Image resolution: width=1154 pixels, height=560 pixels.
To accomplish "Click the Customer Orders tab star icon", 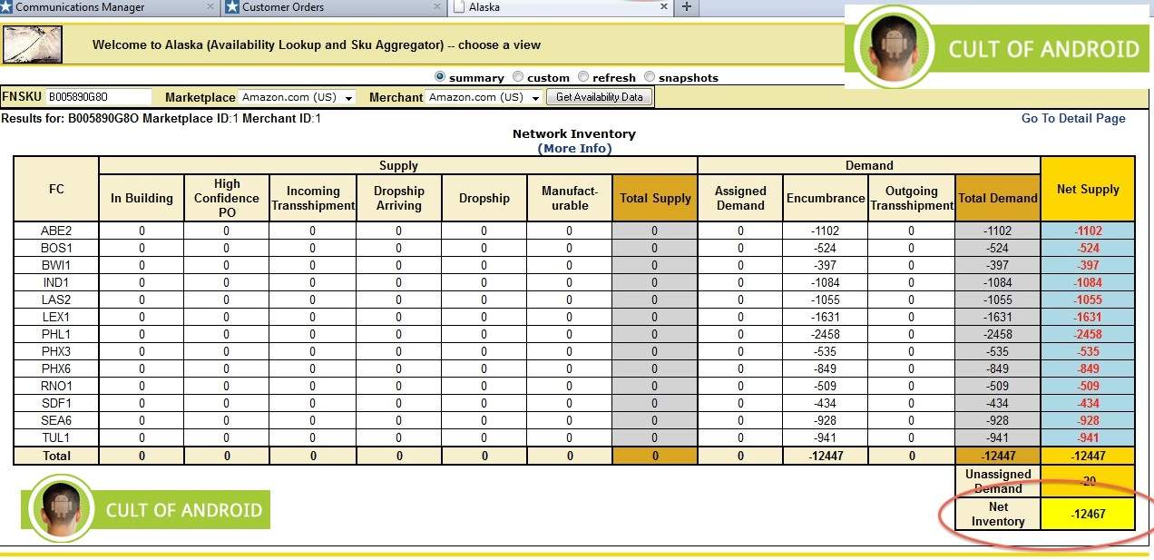I will point(232,7).
